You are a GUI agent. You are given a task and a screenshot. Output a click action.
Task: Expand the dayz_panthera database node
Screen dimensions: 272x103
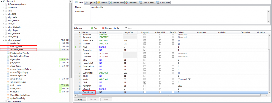(x=4, y=102)
